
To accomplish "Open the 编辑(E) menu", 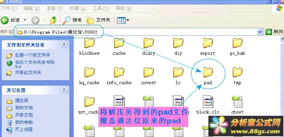I will [x=31, y=8].
